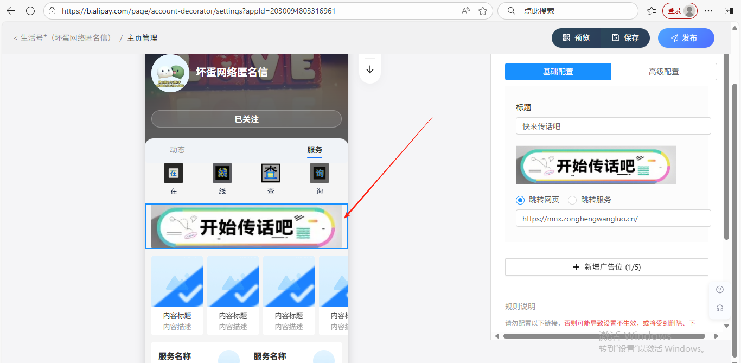
Task: Click the 线 service icon
Action: [x=222, y=173]
